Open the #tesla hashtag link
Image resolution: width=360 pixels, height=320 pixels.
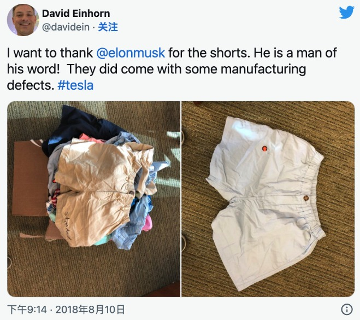pyautogui.click(x=75, y=85)
